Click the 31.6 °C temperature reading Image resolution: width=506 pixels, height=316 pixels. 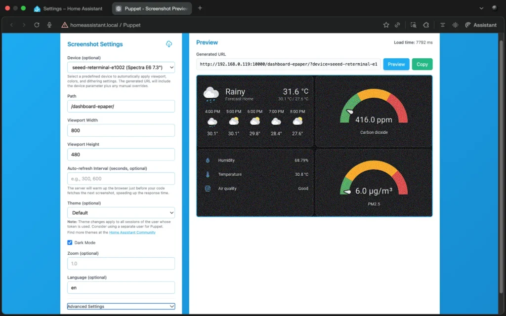[x=295, y=91]
